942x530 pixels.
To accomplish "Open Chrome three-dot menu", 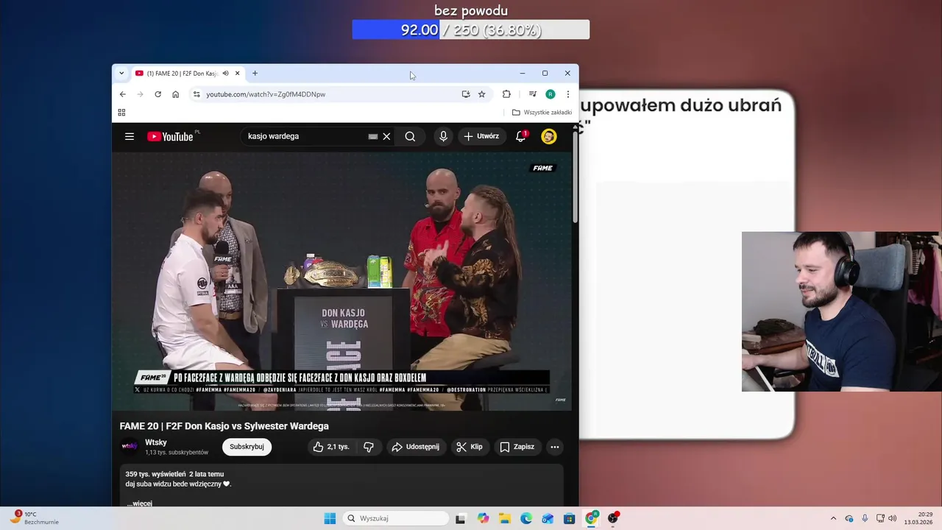I will 567,94.
